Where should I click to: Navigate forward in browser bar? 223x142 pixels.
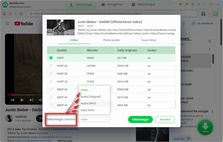(16, 14)
